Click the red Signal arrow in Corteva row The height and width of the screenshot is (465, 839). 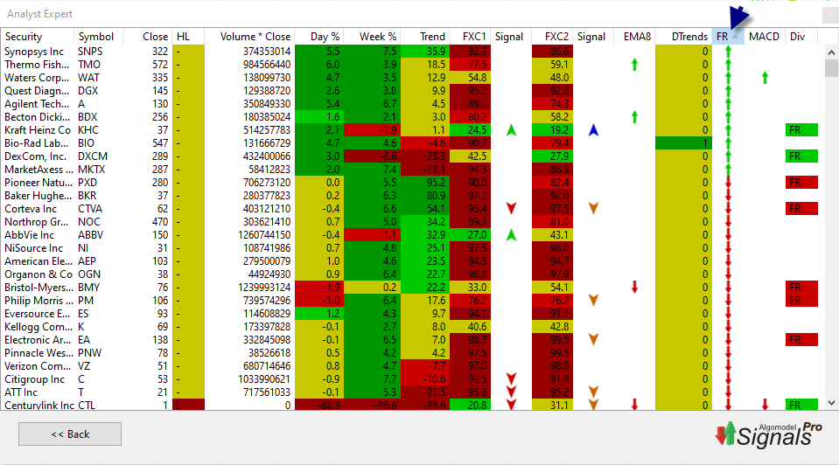511,208
